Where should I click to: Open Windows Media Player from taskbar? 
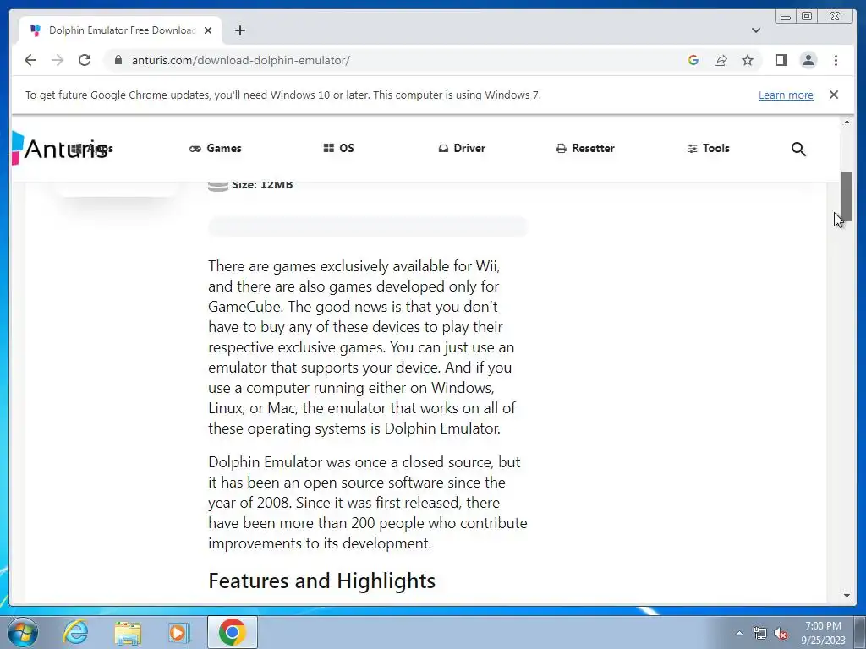coord(178,632)
